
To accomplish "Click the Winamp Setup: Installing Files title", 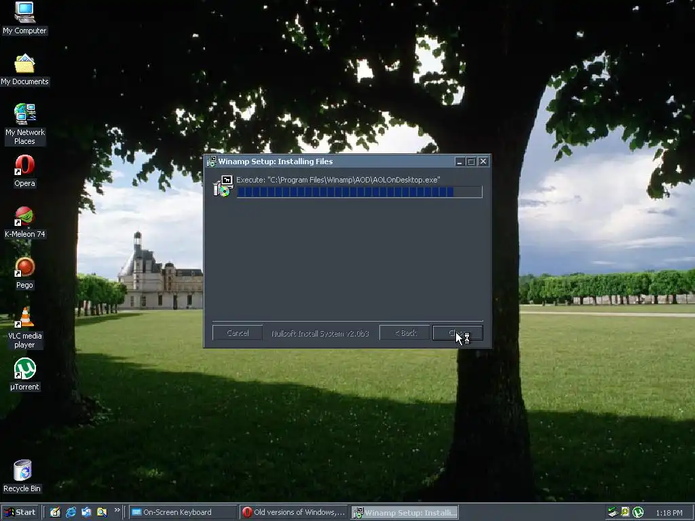I will pyautogui.click(x=276, y=161).
